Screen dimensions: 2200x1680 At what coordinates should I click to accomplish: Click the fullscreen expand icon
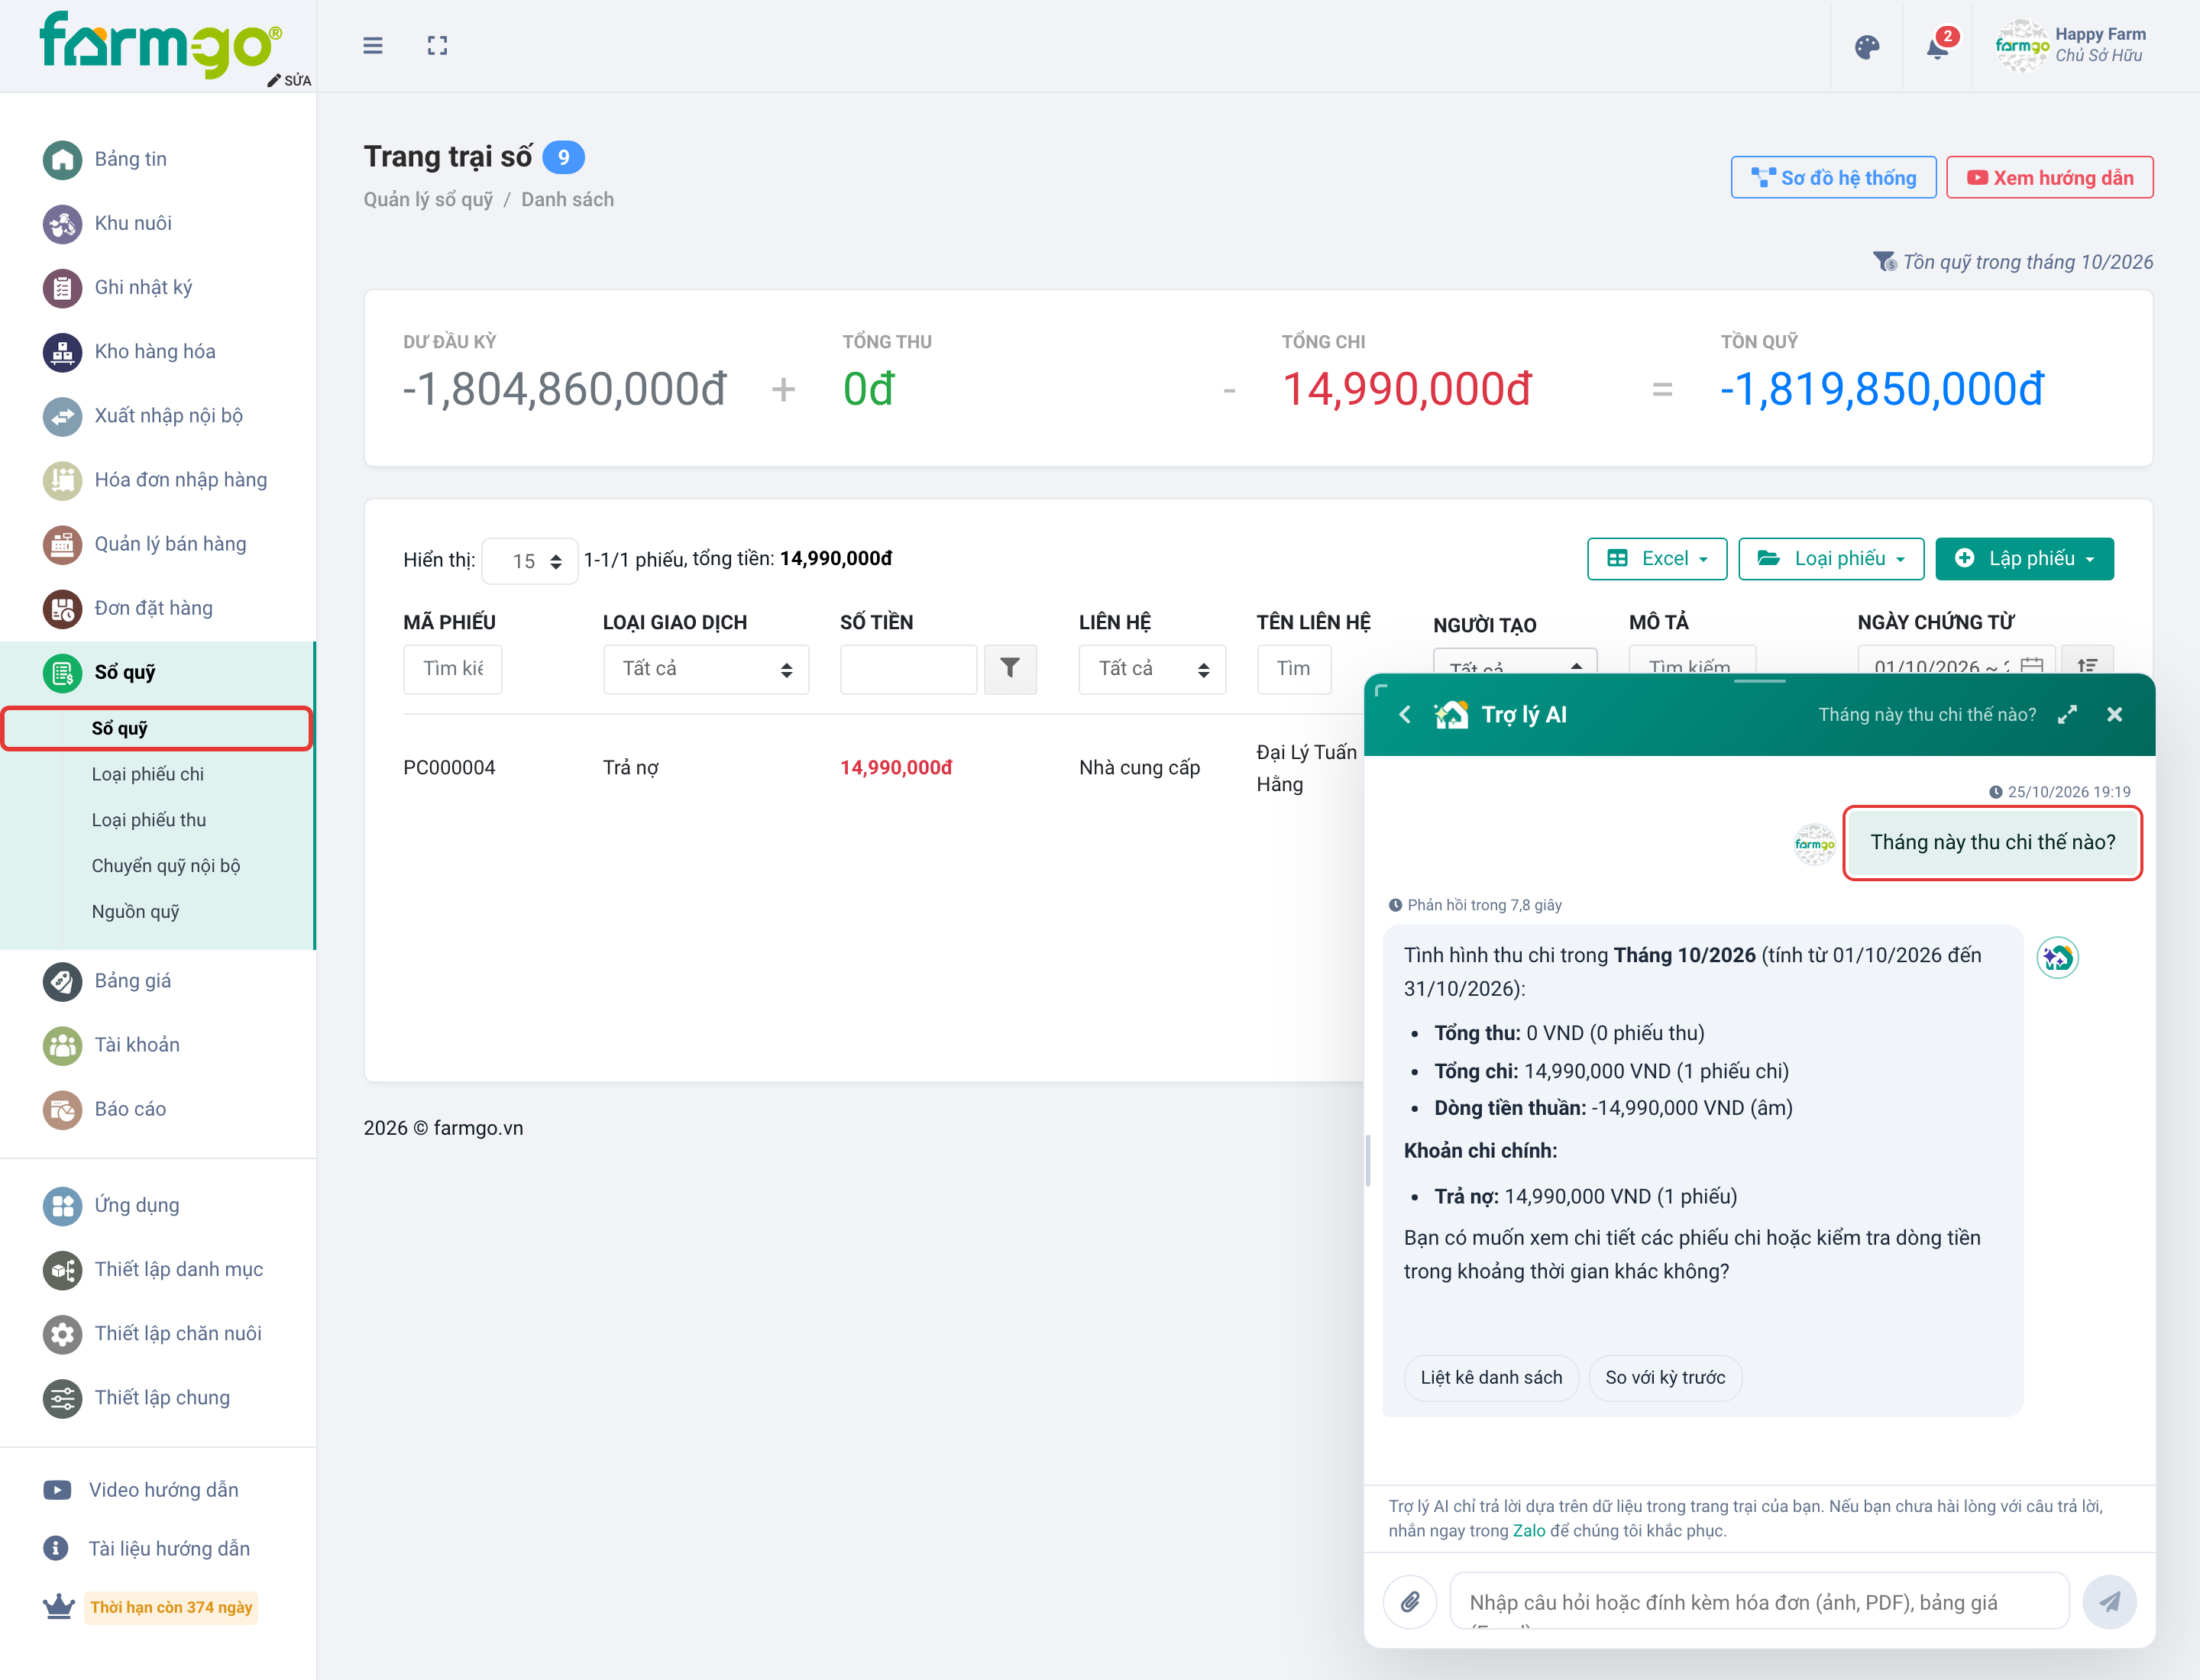point(437,46)
